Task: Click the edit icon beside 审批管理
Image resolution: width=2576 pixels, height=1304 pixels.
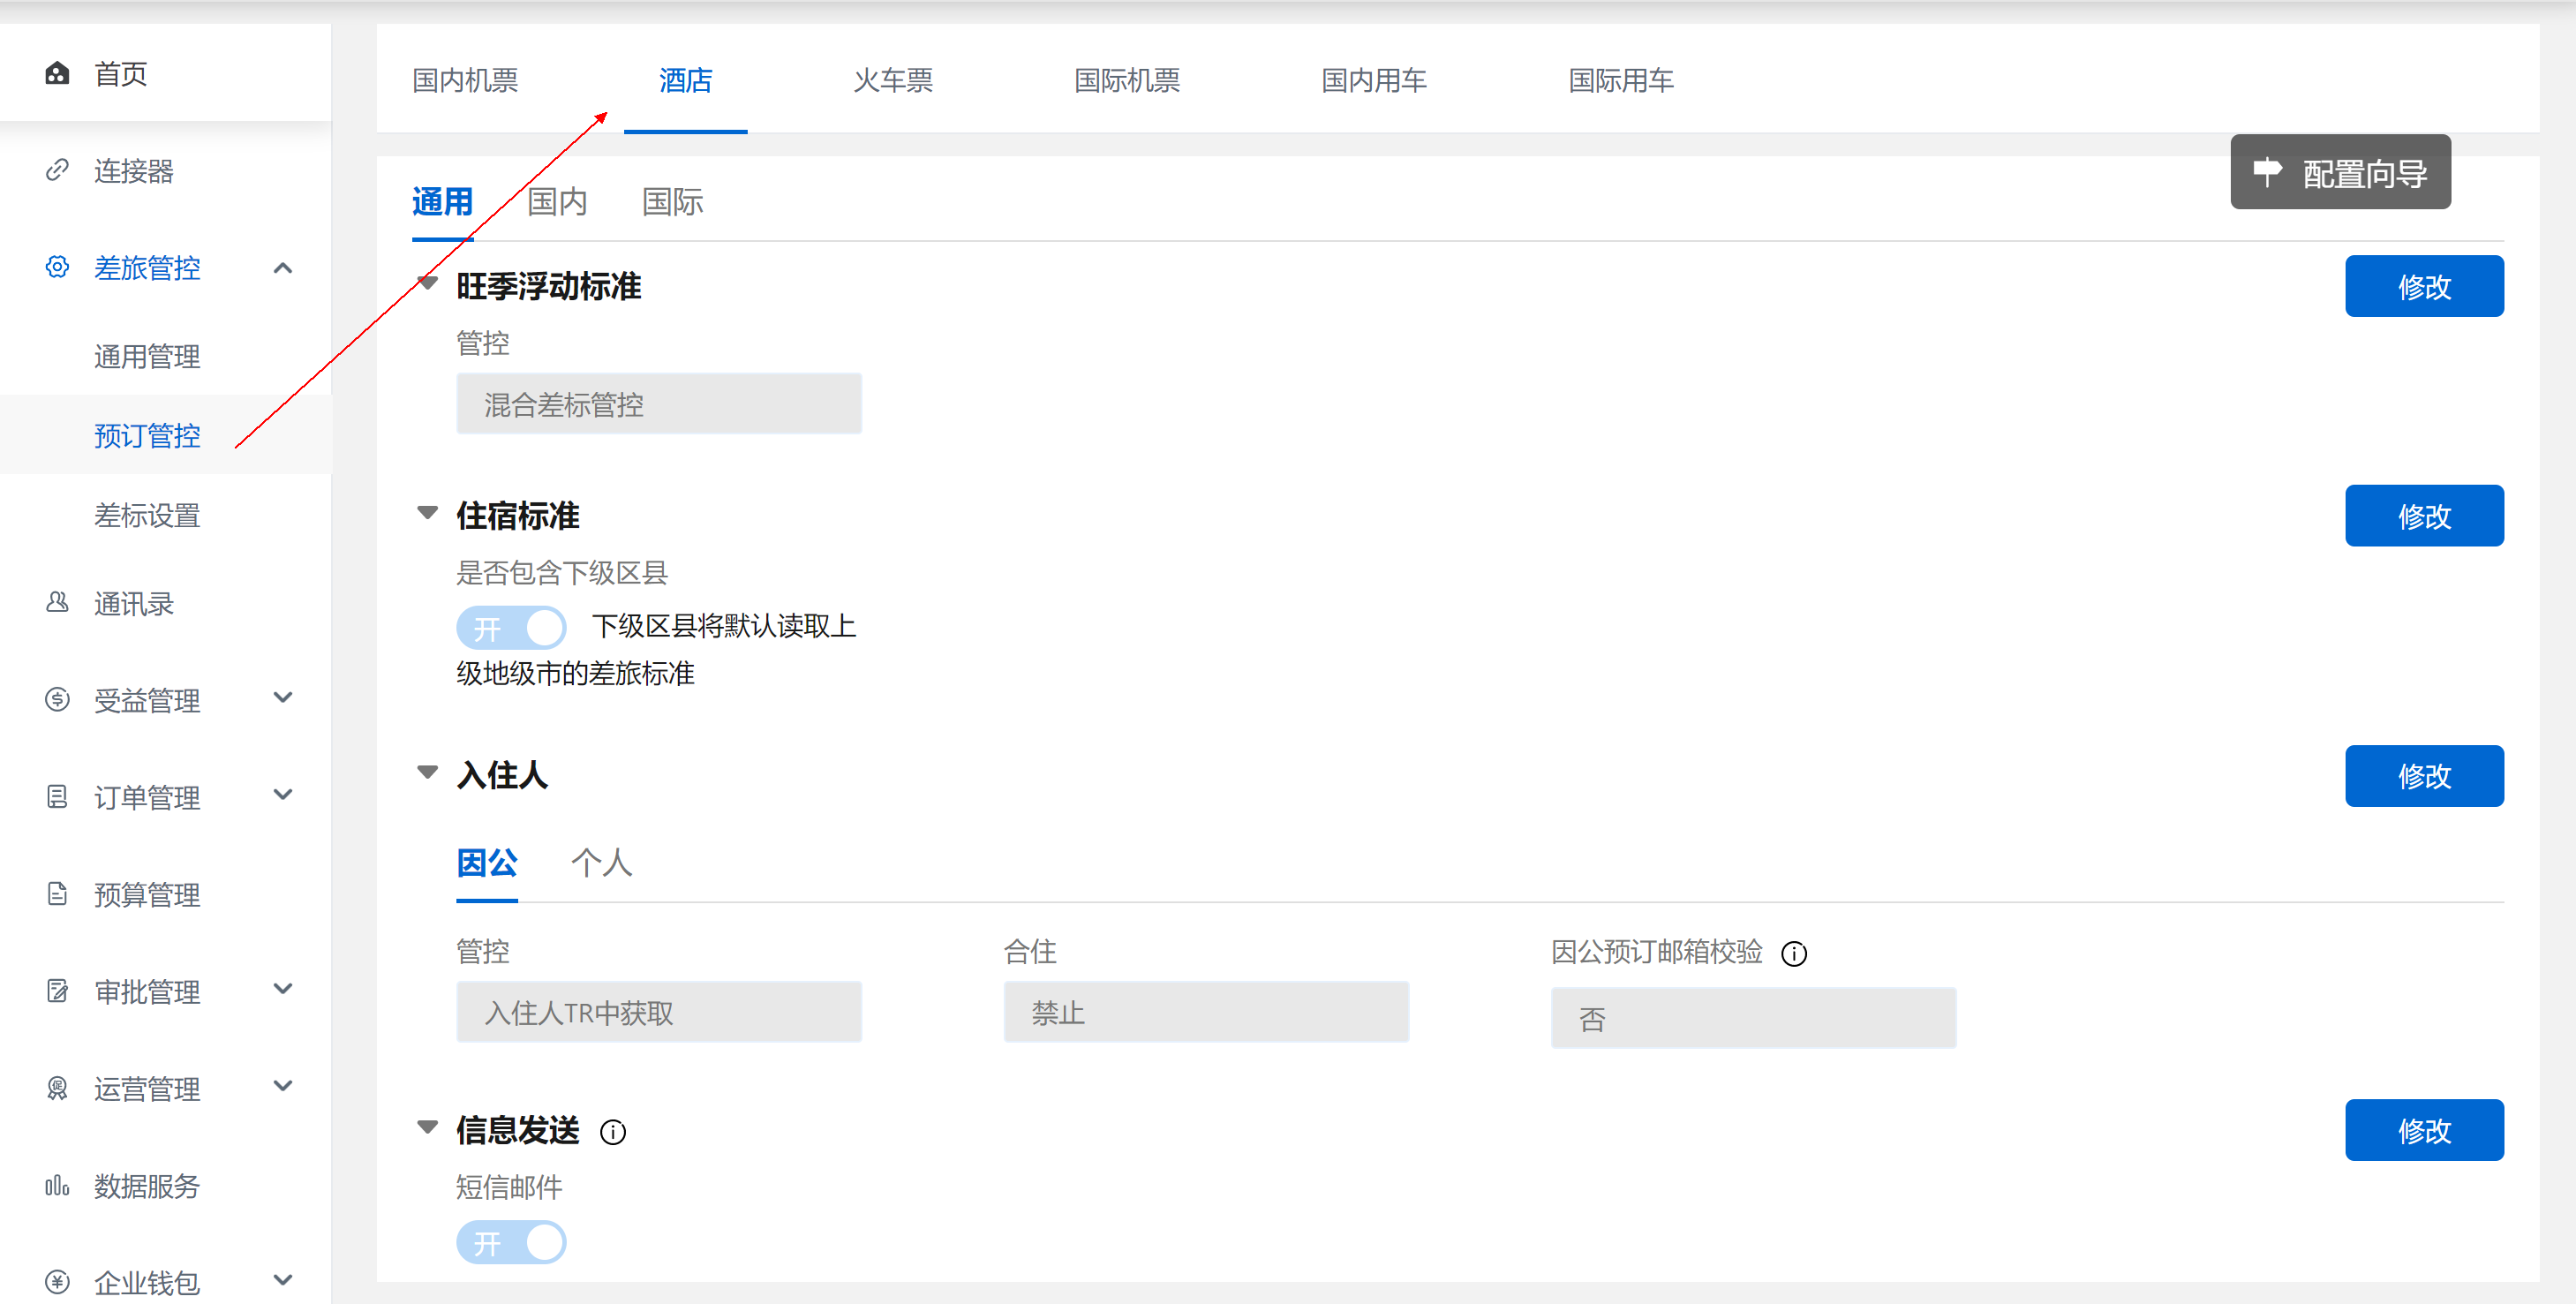Action: pos(57,991)
